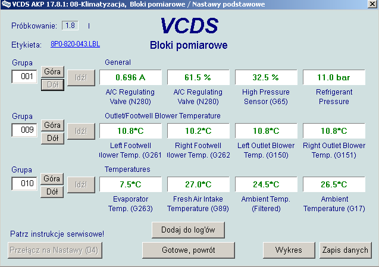This screenshot has height=267, width=379.
Task: Select the 7.5*C evaporator temperature value
Action: click(130, 184)
